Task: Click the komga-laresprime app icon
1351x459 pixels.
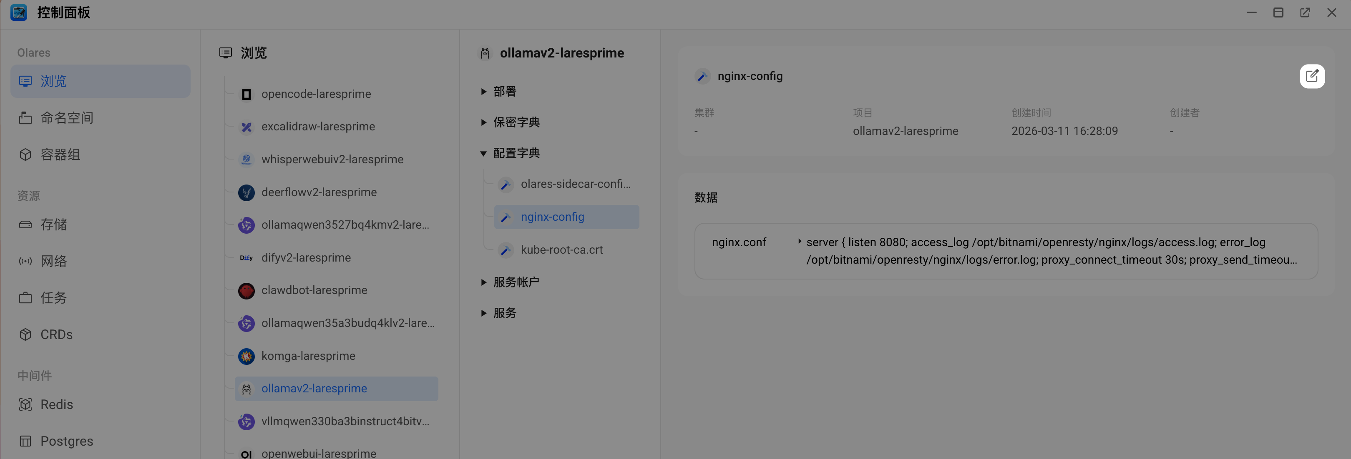Action: [246, 356]
